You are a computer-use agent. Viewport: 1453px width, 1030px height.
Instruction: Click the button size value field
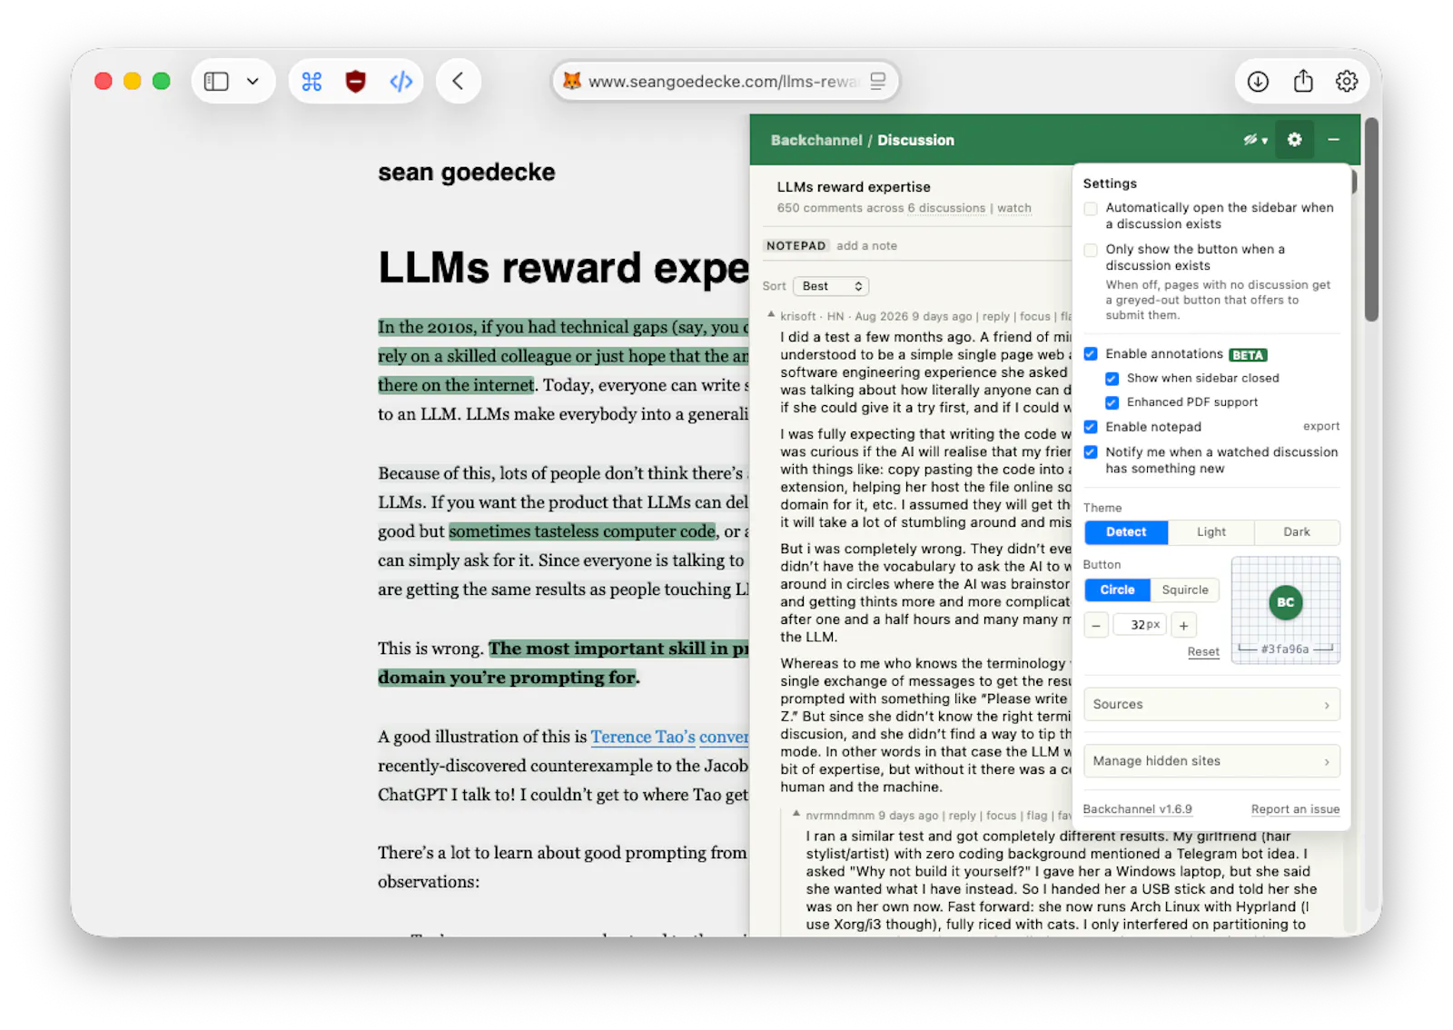pyautogui.click(x=1140, y=626)
